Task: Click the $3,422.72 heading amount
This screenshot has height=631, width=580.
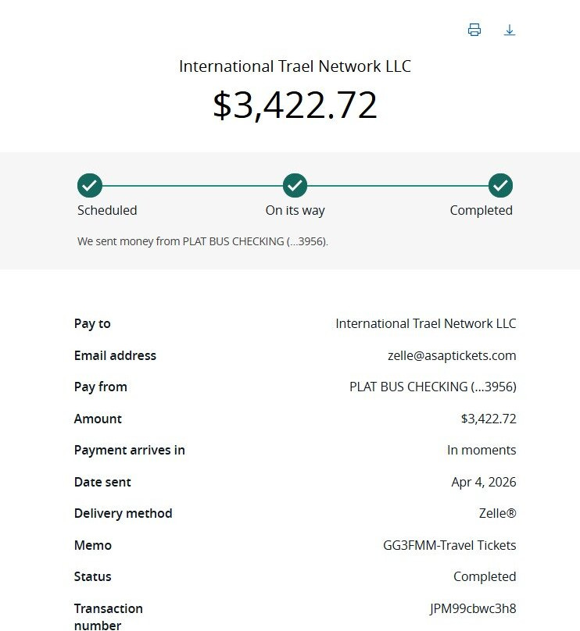Action: click(x=295, y=105)
